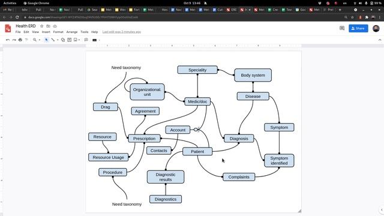
Task: Open the GNOME Activities overview
Action: (x=10, y=3)
